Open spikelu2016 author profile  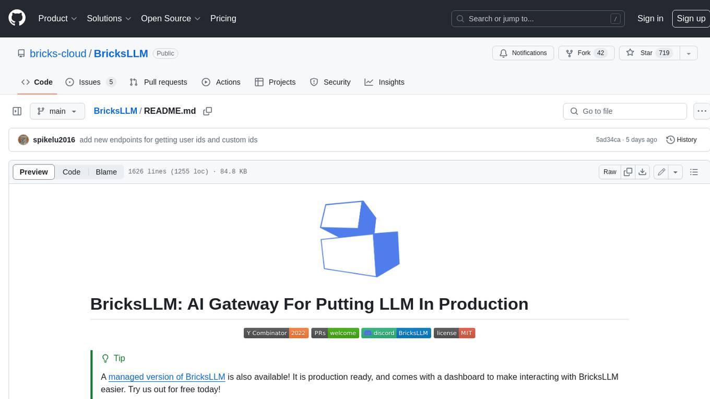(54, 140)
